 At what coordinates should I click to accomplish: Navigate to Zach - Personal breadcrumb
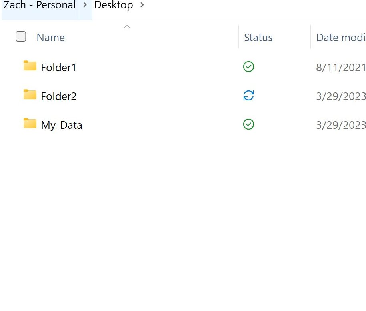coord(40,6)
